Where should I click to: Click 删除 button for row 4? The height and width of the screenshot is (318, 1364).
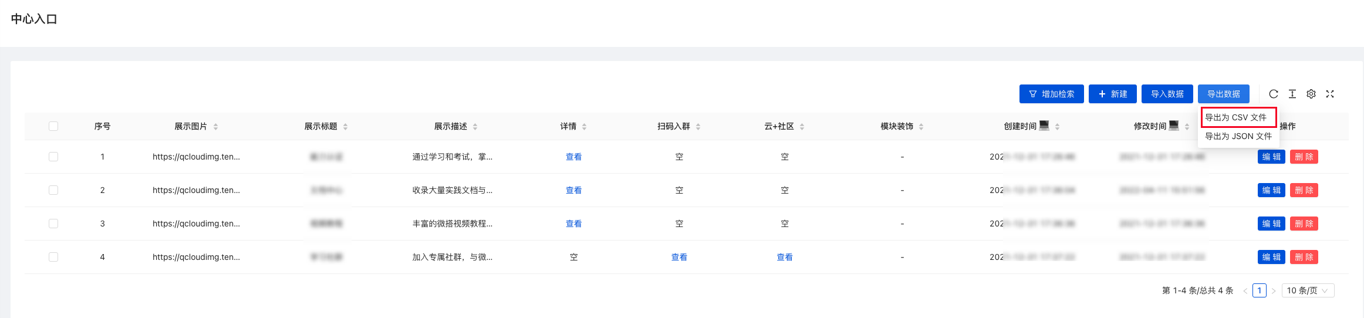click(x=1304, y=257)
